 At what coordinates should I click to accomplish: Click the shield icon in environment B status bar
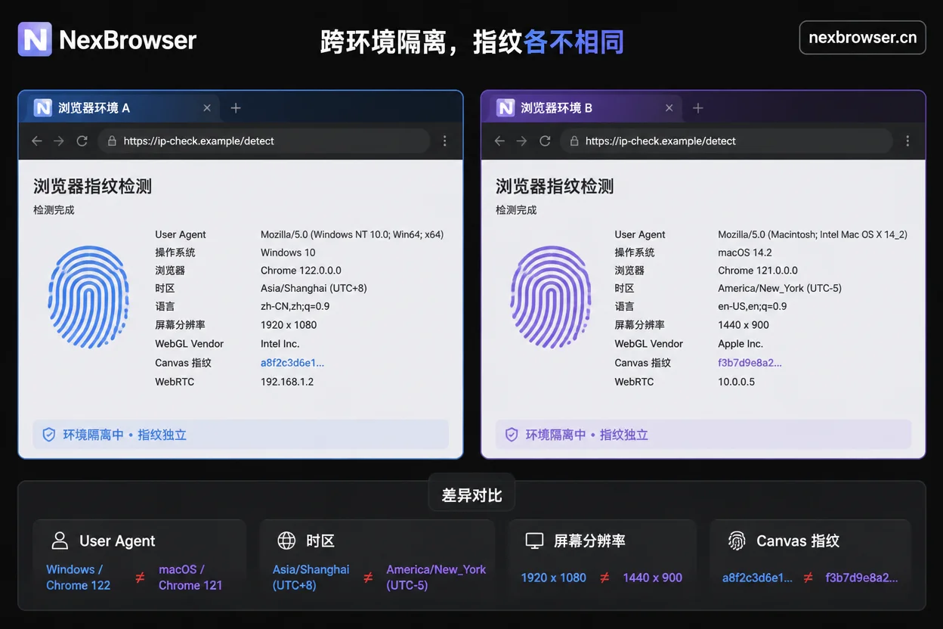point(512,435)
